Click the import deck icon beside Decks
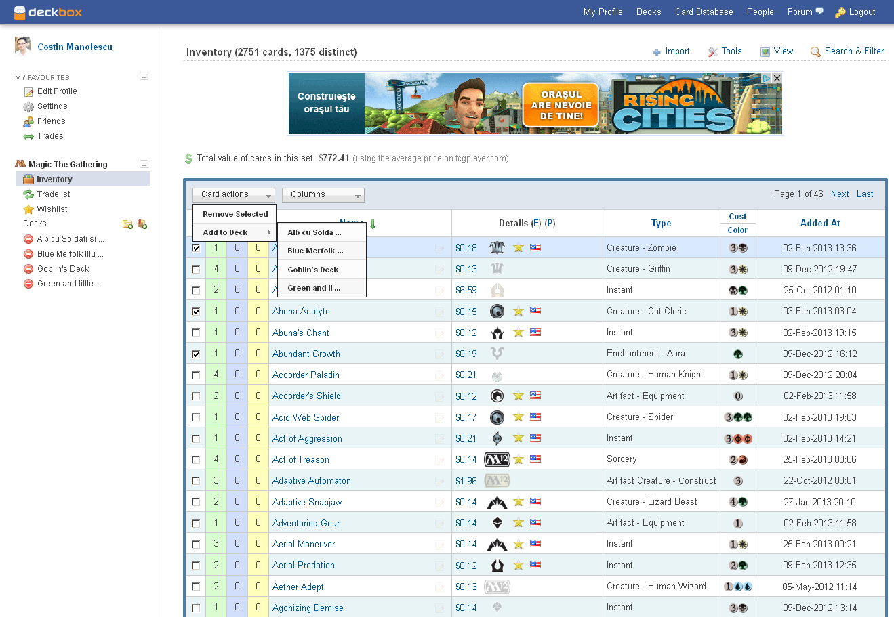The height and width of the screenshot is (617, 894). coord(142,224)
